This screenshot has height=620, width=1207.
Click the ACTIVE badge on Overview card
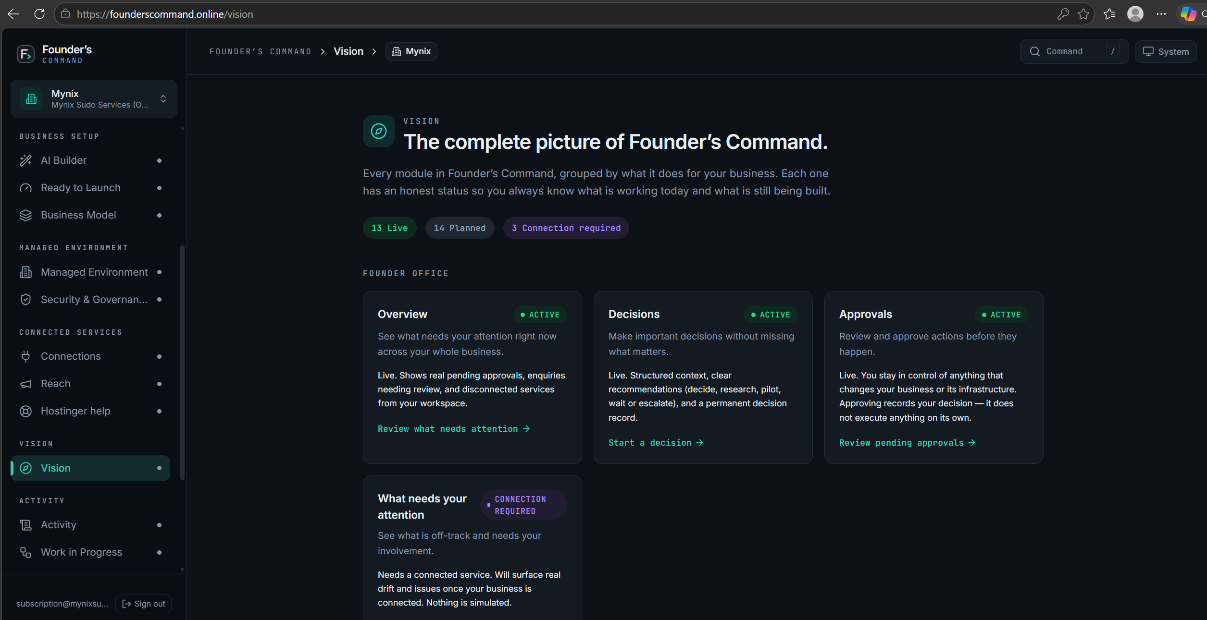pyautogui.click(x=540, y=315)
